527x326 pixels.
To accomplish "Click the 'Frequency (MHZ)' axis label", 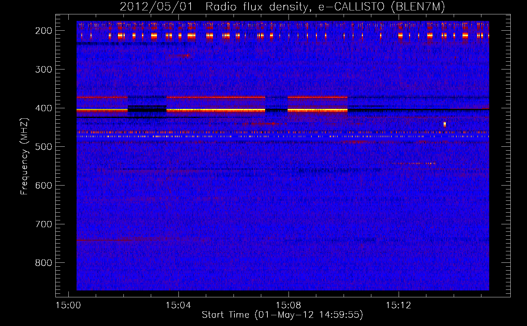I will point(24,156).
